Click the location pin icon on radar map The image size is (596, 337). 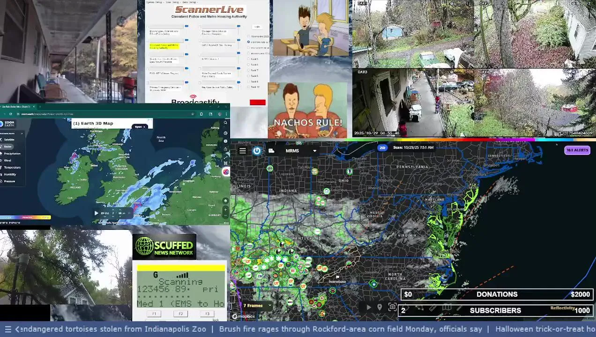click(380, 308)
